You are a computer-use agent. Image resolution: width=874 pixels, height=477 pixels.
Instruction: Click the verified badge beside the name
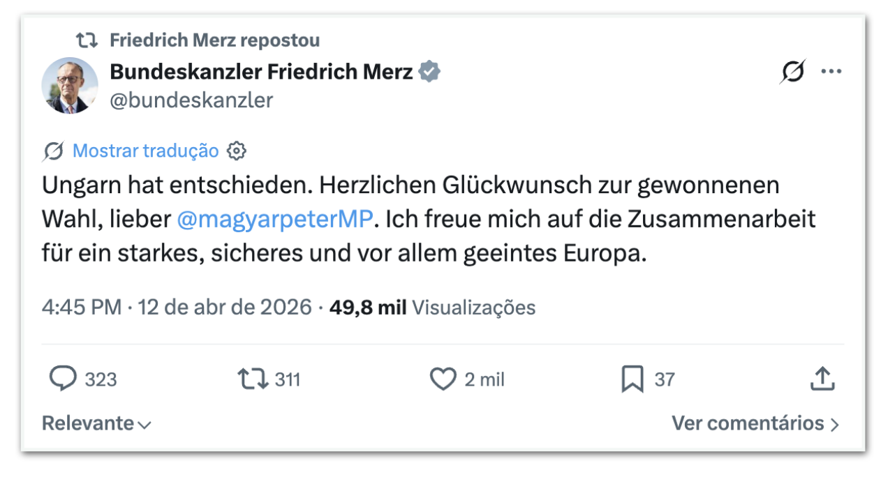click(x=429, y=71)
